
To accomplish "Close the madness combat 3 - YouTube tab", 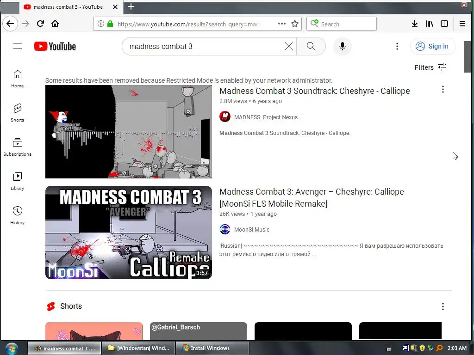I will tap(115, 7).
